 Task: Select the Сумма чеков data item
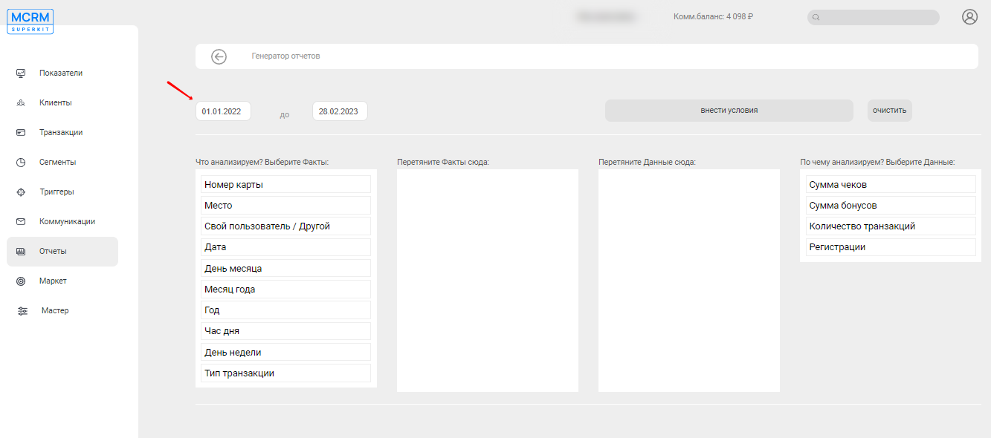[891, 184]
